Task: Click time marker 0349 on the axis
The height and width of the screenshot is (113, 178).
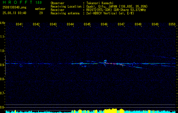Action: [x=155, y=24]
